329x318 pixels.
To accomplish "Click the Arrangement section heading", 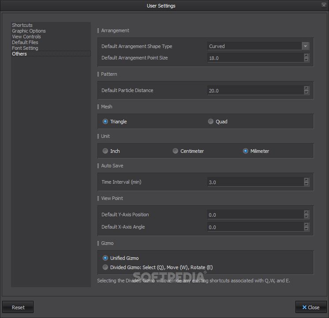I will pyautogui.click(x=115, y=30).
